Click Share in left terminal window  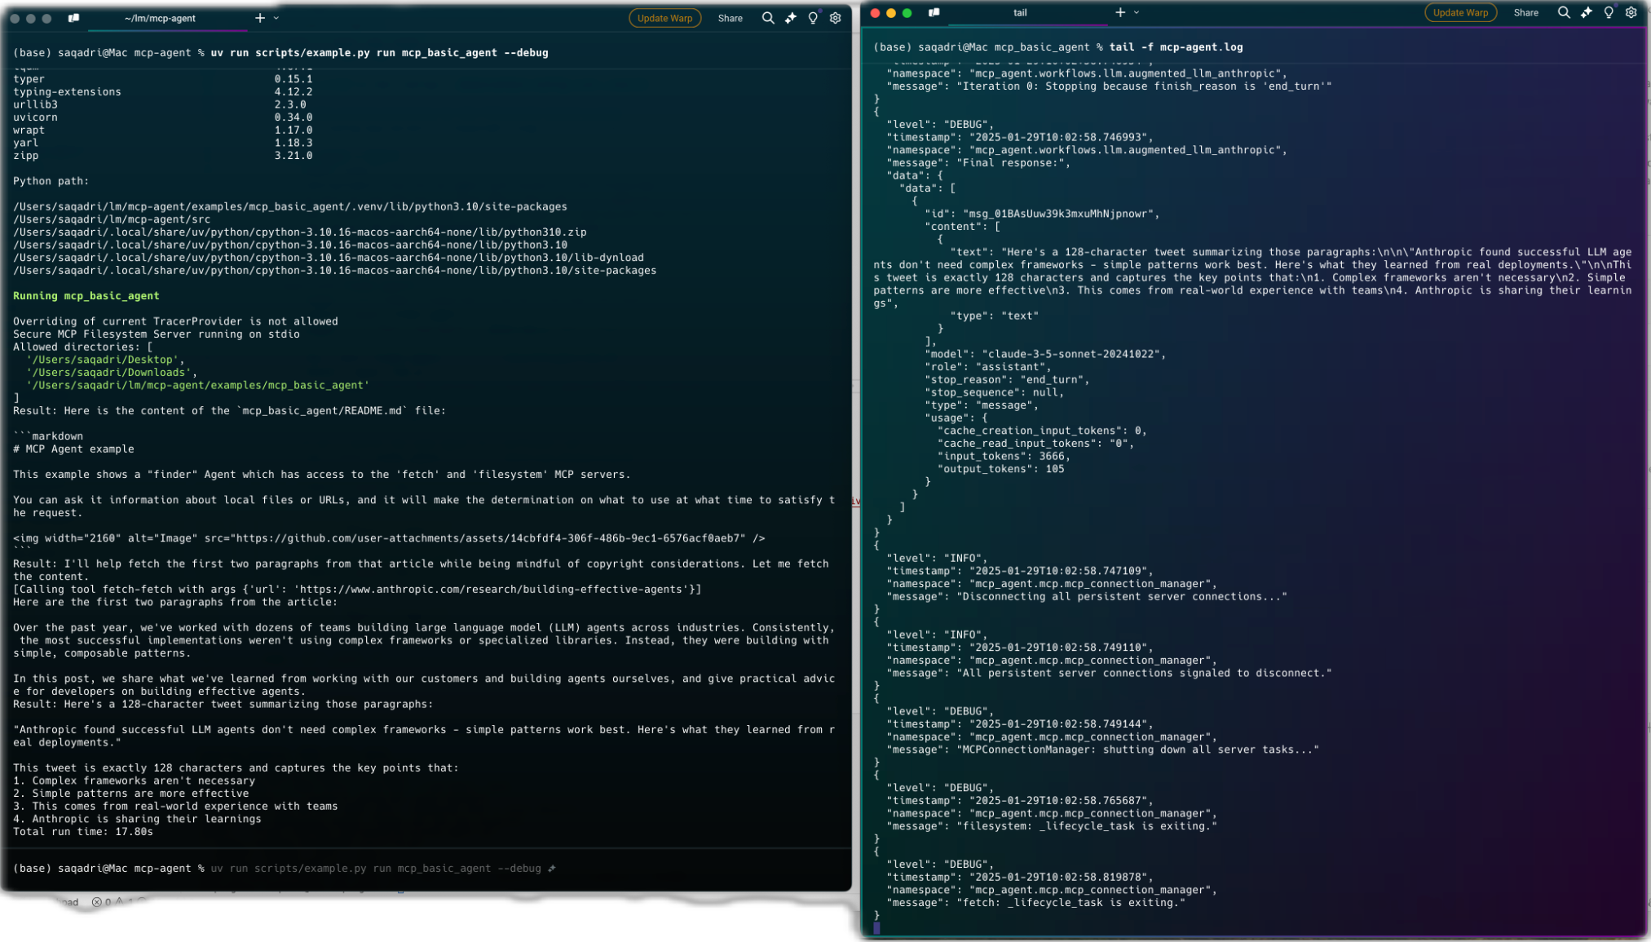[x=730, y=18]
